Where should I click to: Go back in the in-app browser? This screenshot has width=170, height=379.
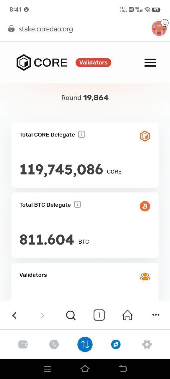(x=14, y=316)
